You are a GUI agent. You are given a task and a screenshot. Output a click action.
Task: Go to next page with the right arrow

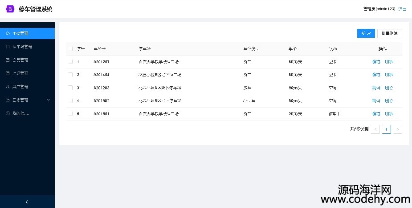coord(398,129)
